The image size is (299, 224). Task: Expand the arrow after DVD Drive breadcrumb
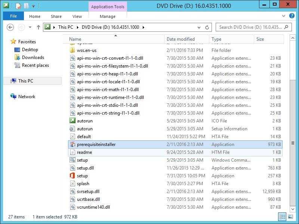tap(144, 27)
